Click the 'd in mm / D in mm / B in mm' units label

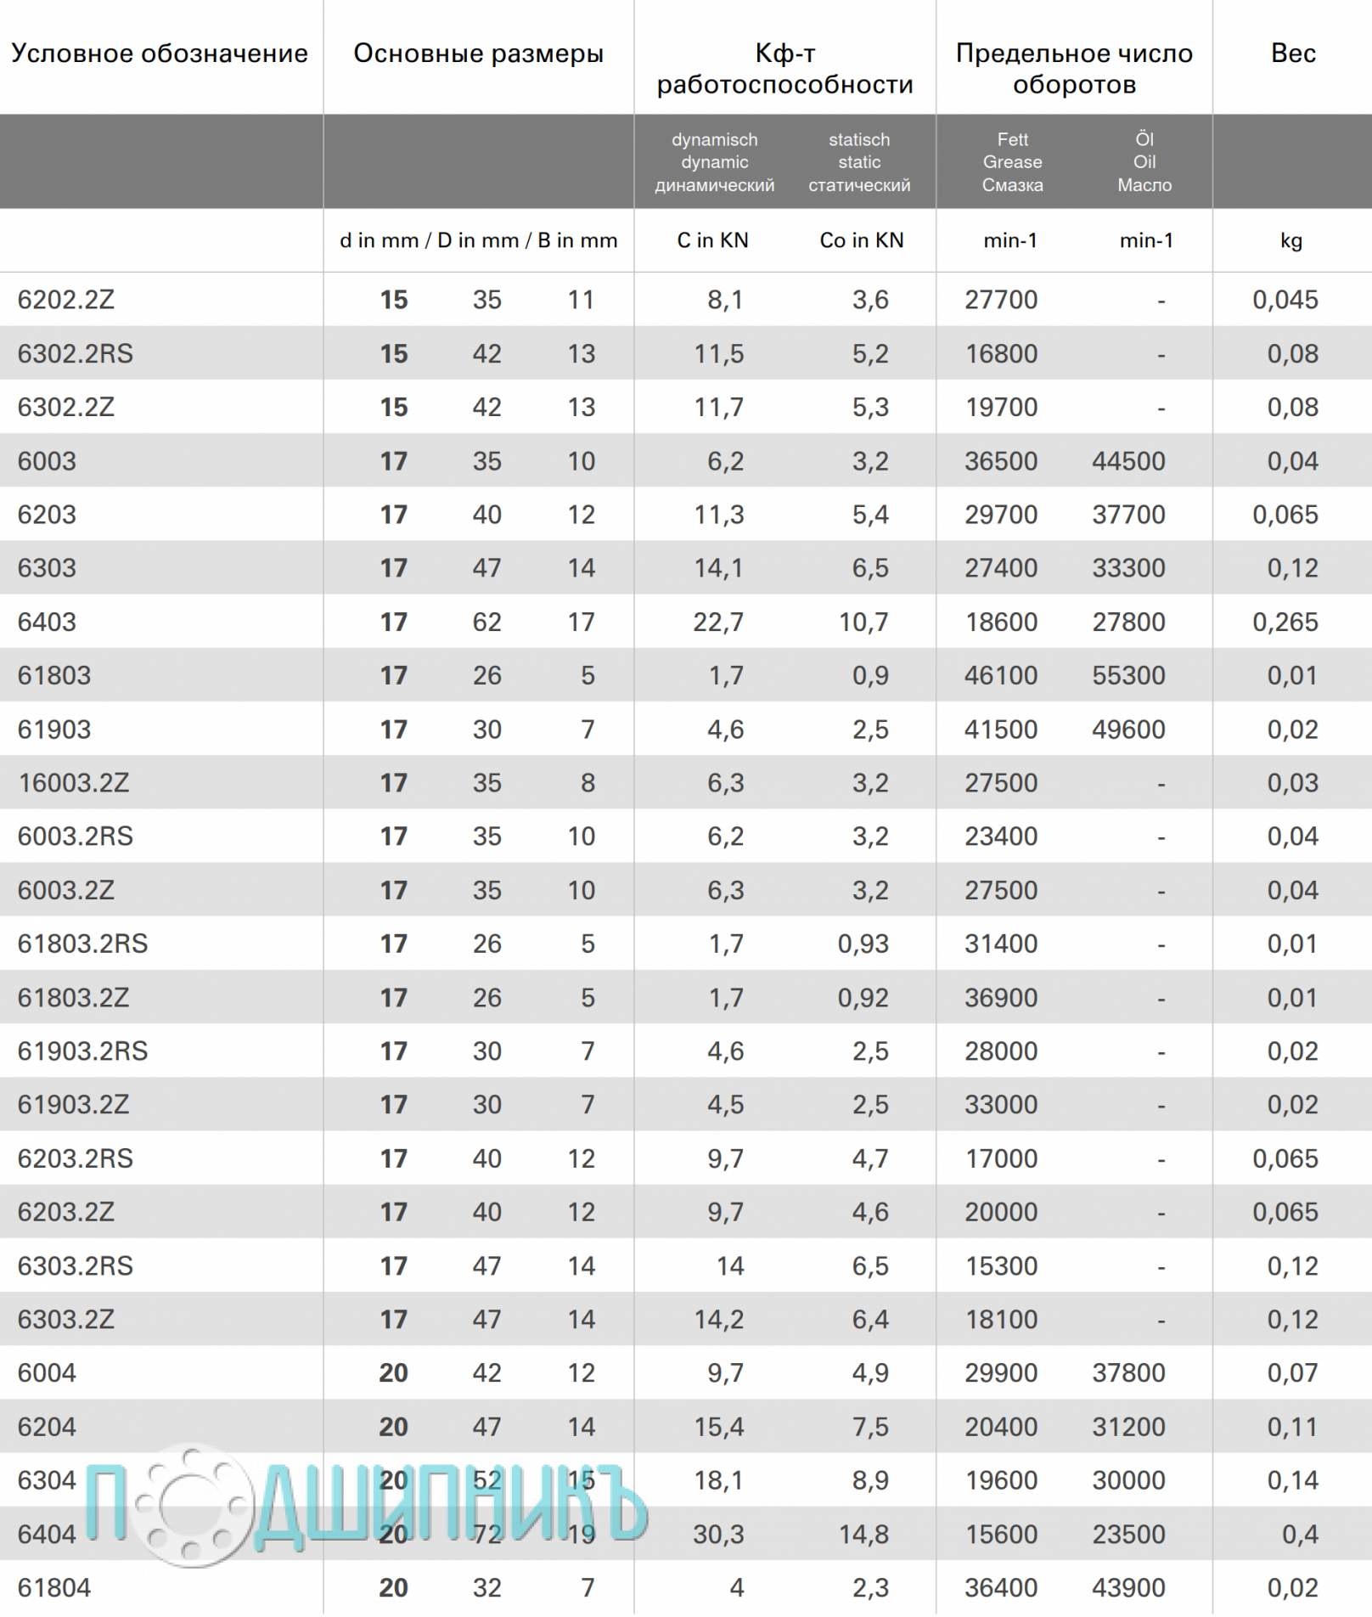click(x=479, y=240)
